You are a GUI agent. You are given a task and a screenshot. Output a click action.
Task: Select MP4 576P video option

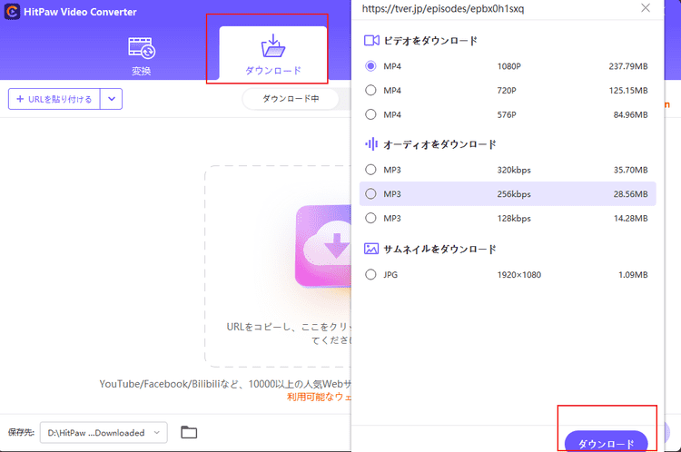click(x=370, y=114)
